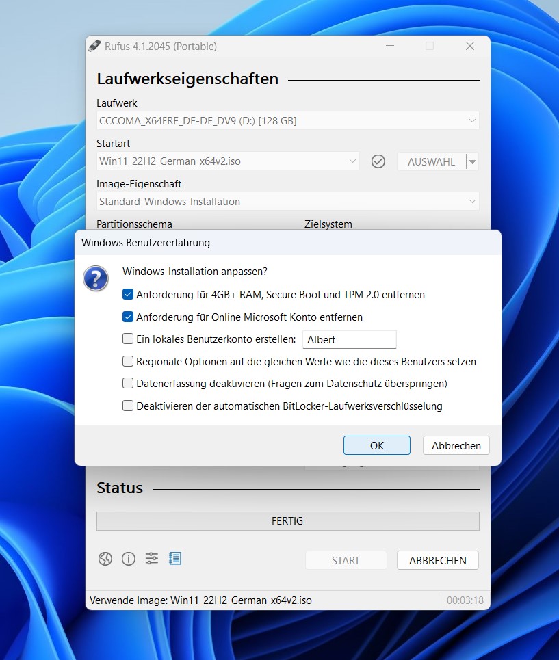
Task: Click the elapsed time 00:03:18
Action: click(x=465, y=600)
